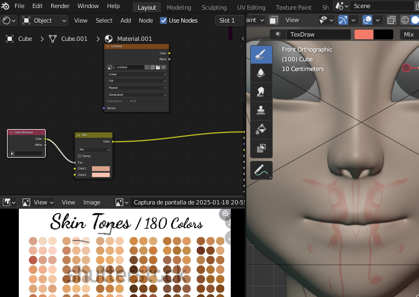Click the zoom magnifier in image editor
The height and width of the screenshot is (297, 419).
click(225, 214)
